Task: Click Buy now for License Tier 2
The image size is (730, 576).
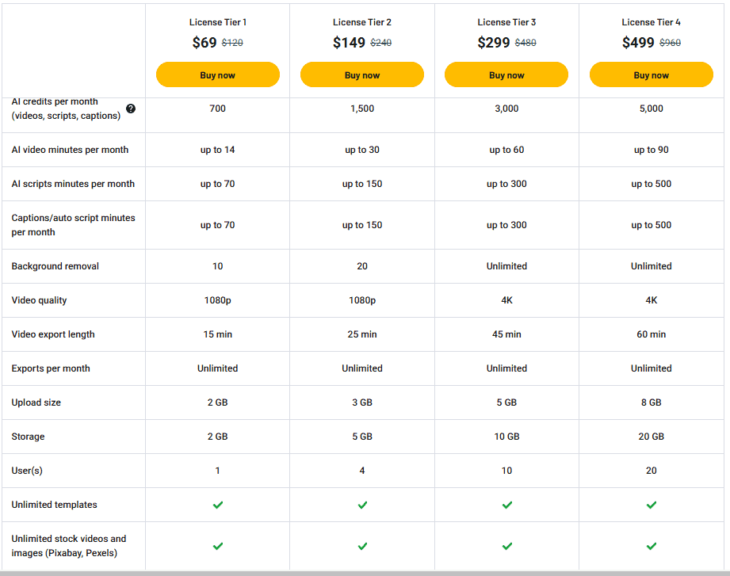Action: (x=362, y=74)
